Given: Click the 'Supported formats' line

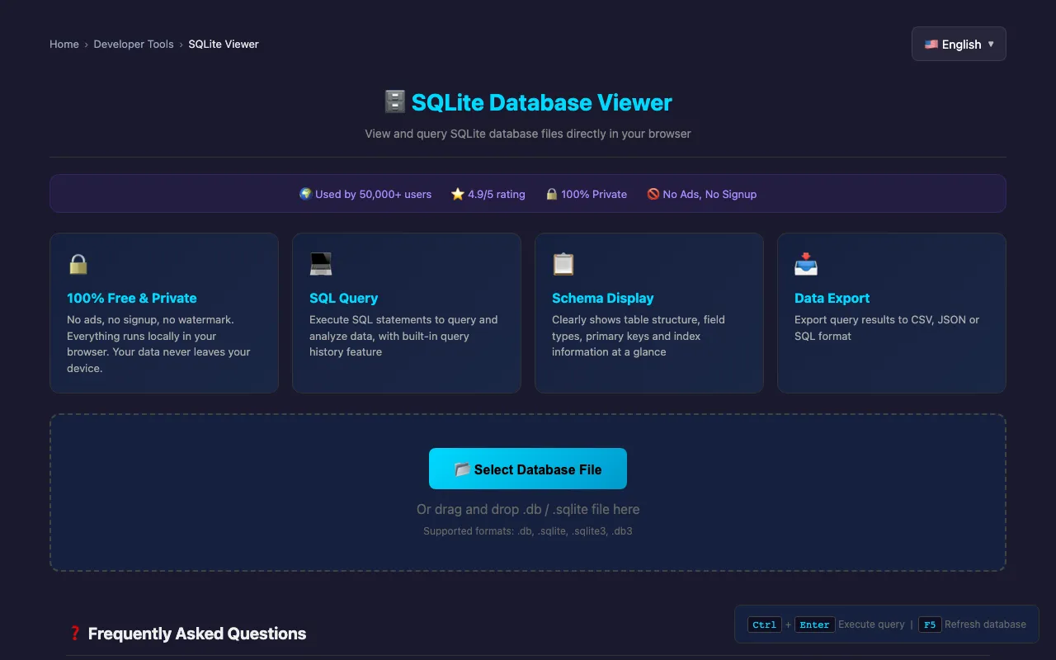Looking at the screenshot, I should 528,531.
